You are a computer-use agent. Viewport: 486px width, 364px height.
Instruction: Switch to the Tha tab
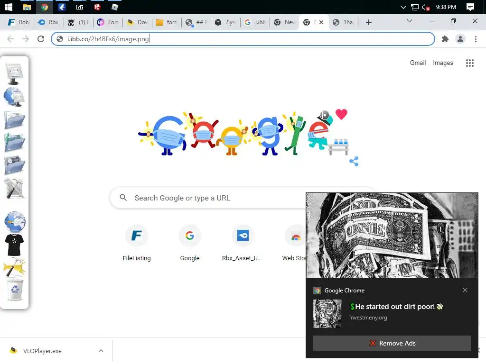(x=344, y=22)
